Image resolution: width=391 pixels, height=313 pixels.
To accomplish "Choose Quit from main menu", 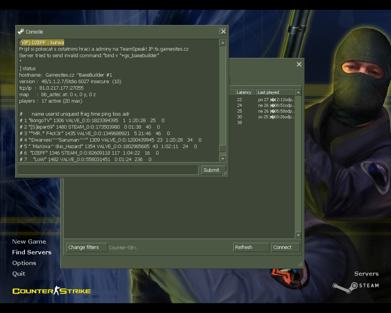I will [19, 274].
